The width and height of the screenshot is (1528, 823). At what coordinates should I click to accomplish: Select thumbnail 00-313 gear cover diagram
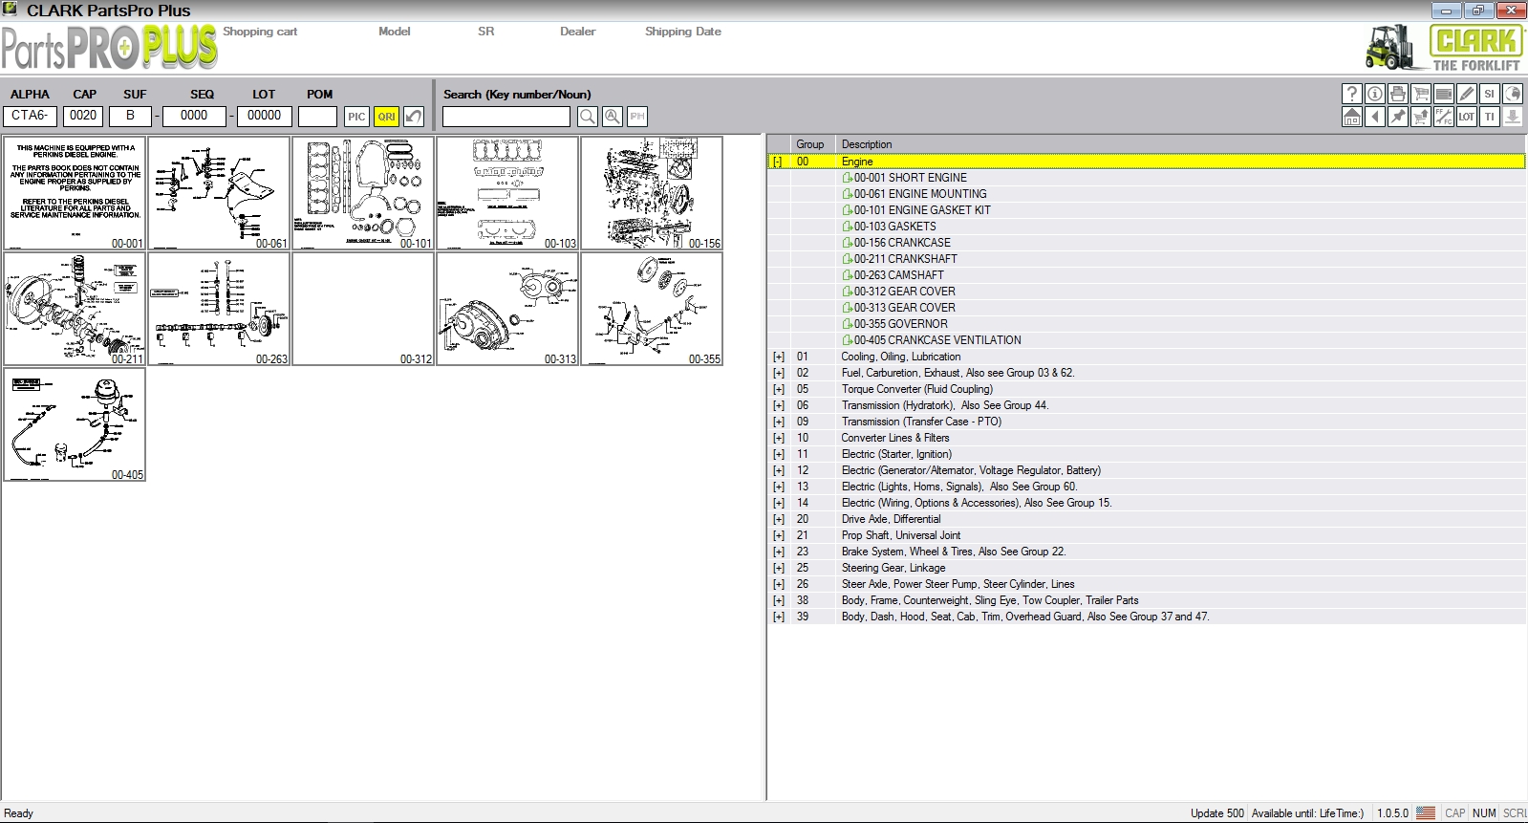pos(507,309)
